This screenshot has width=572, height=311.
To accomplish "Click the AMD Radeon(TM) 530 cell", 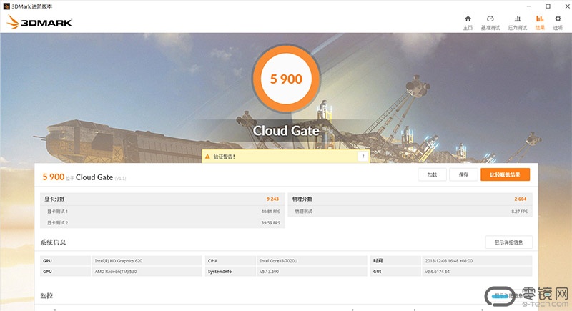I will coord(147,271).
